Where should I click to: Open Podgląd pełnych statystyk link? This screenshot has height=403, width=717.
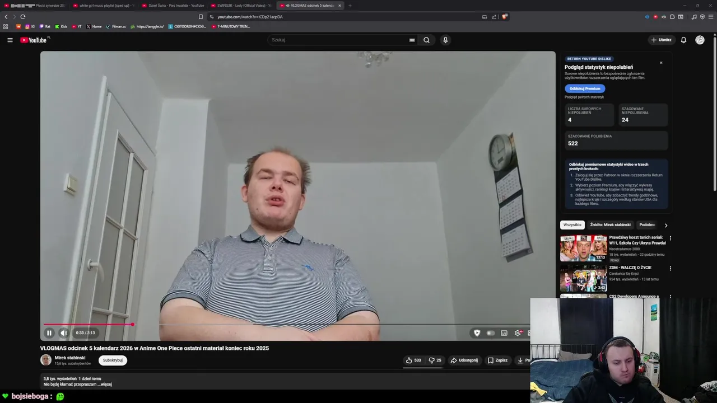pos(584,97)
